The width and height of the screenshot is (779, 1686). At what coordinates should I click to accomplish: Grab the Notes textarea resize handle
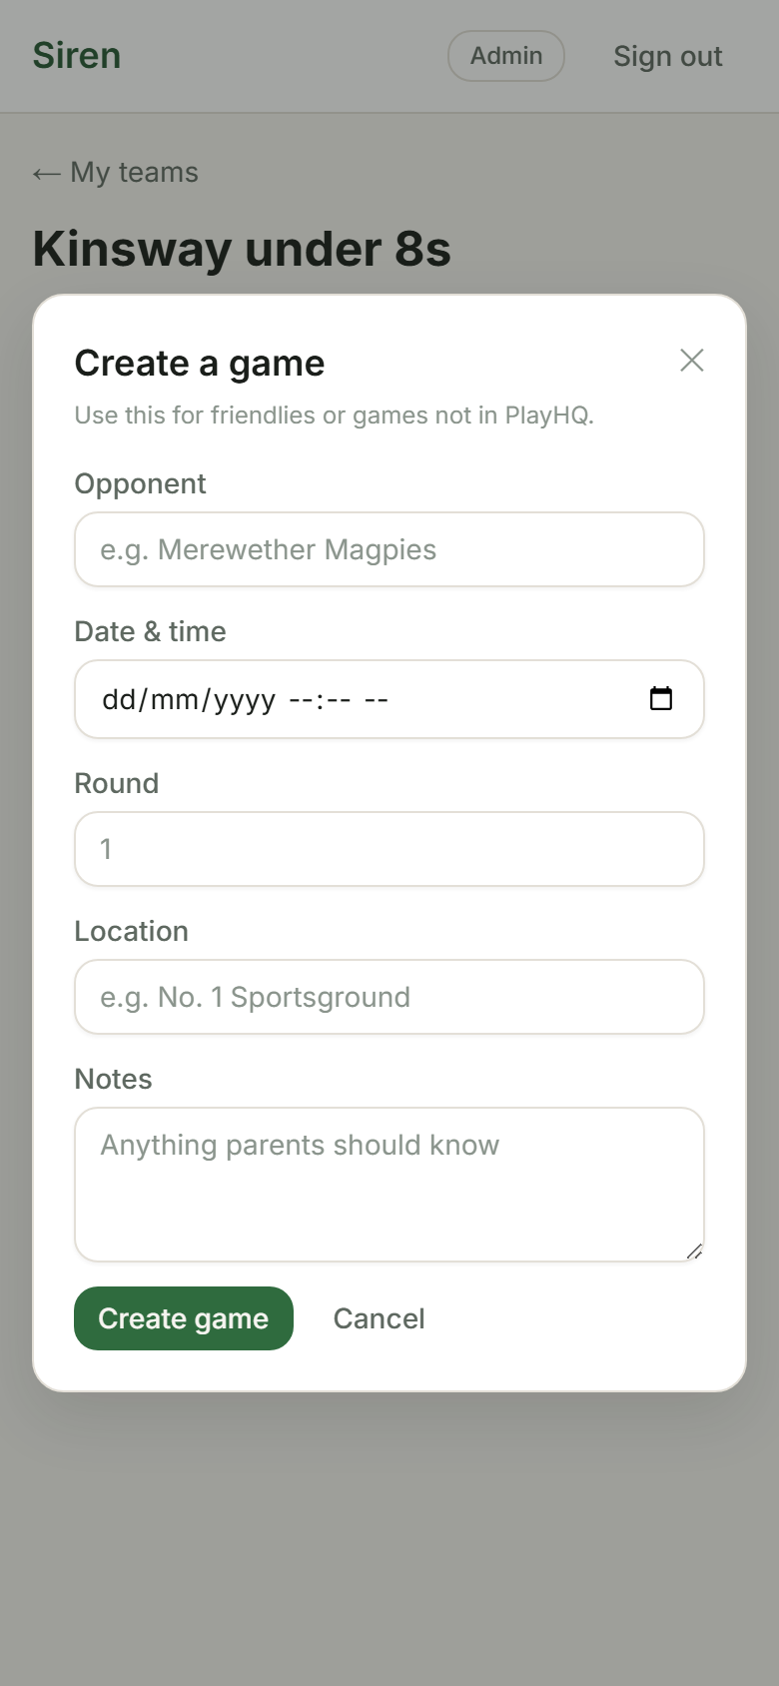[x=695, y=1252]
